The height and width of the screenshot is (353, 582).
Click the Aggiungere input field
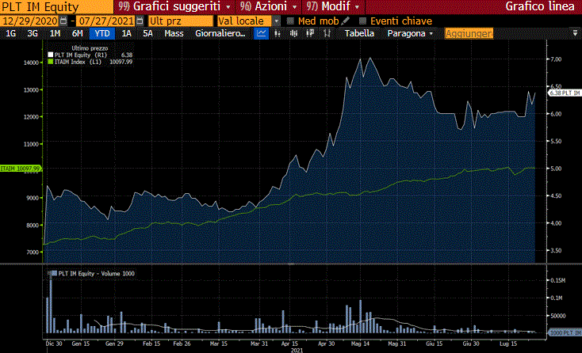(x=469, y=33)
